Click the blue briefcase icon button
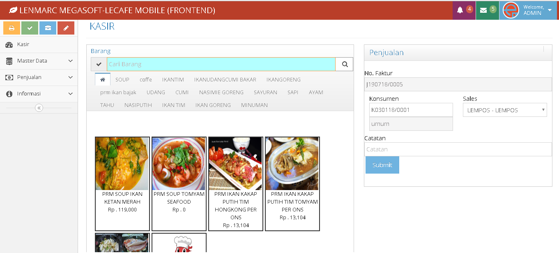This screenshot has width=559, height=253. click(48, 28)
